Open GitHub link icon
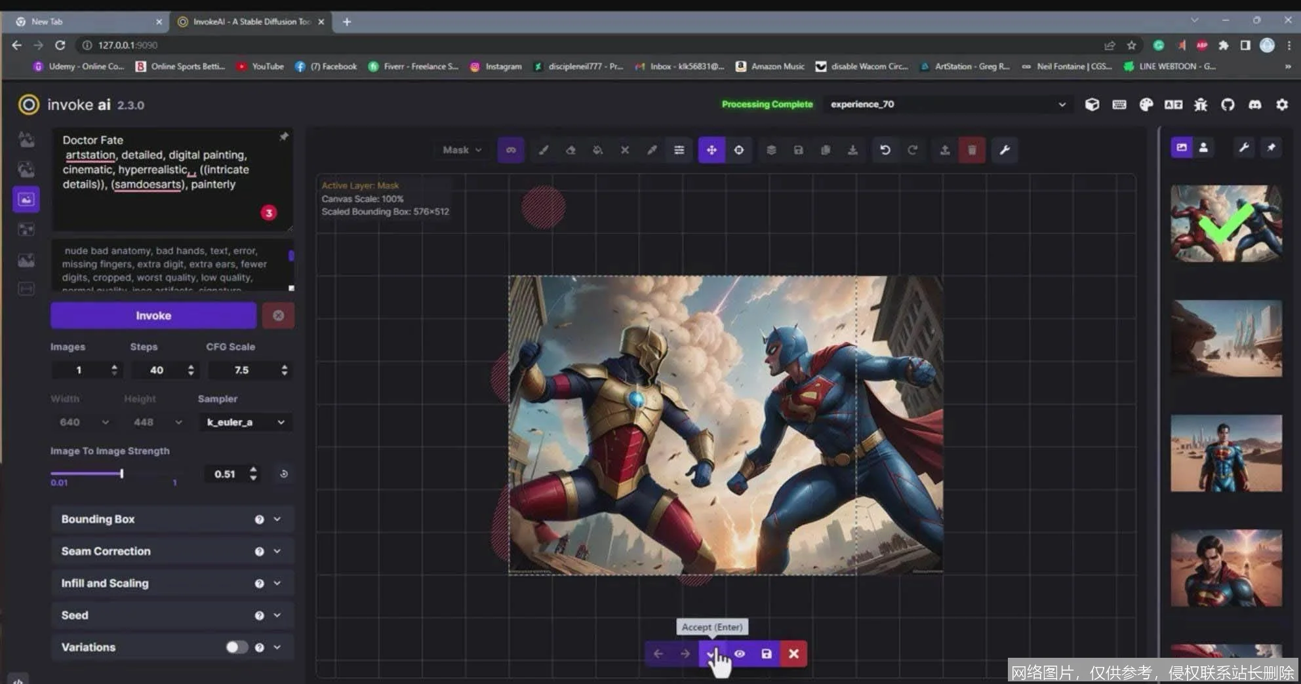The image size is (1301, 684). click(1228, 104)
